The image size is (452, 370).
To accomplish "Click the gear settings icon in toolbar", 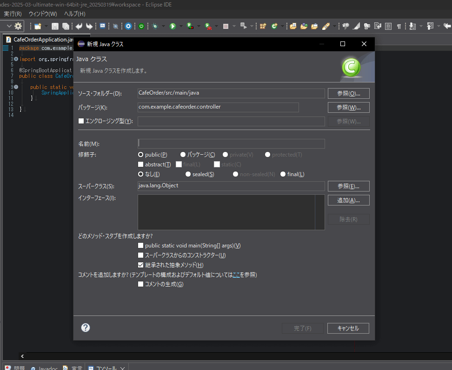I will (x=18, y=26).
